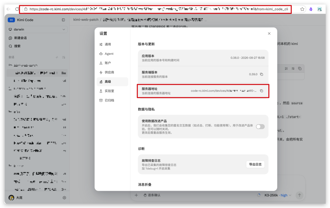The height and width of the screenshot is (208, 330).
Task: Click the line numbers icon on the code block
Action: [286, 69]
